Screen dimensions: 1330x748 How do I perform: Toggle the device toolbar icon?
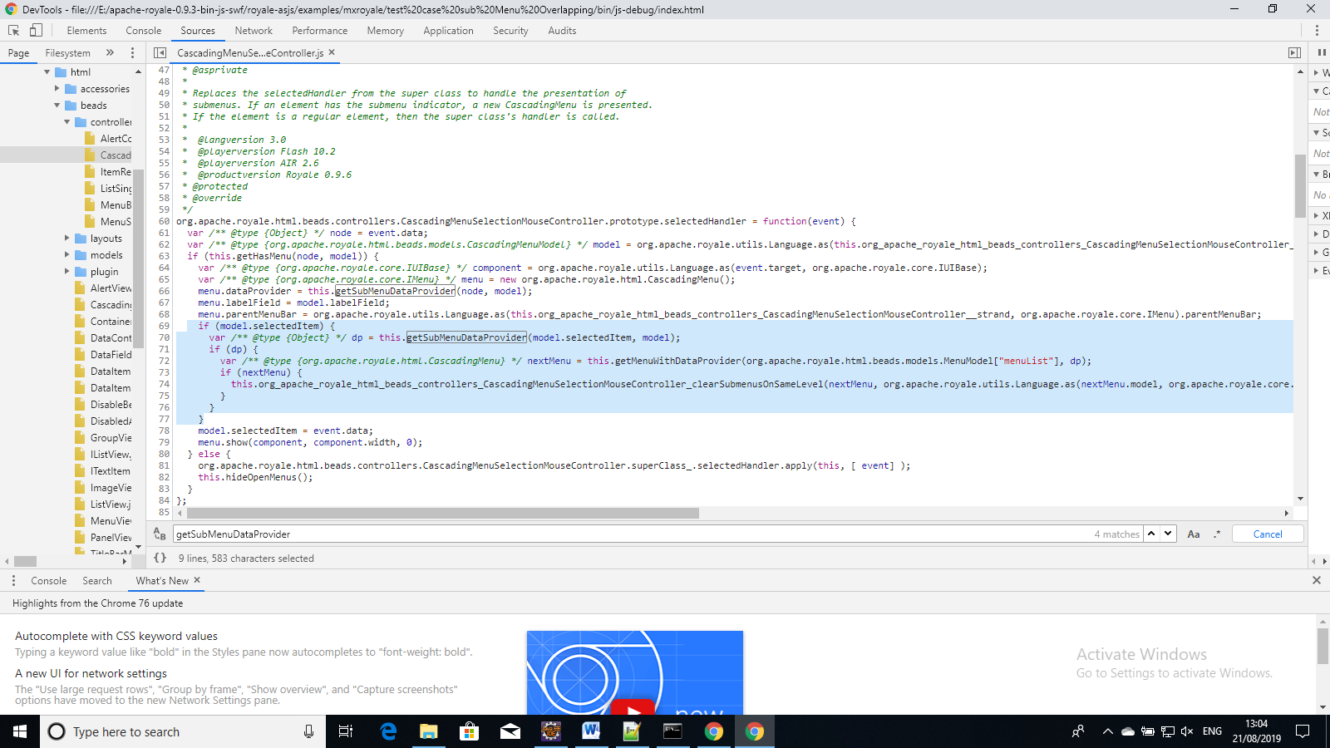pos(36,30)
